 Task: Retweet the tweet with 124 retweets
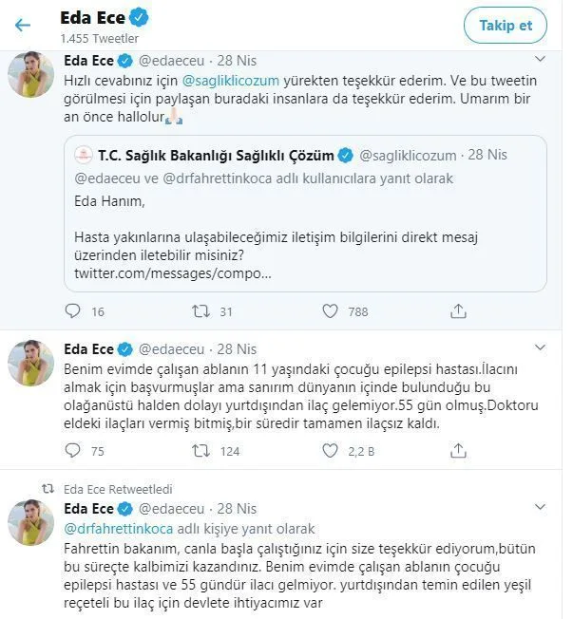pyautogui.click(x=201, y=451)
